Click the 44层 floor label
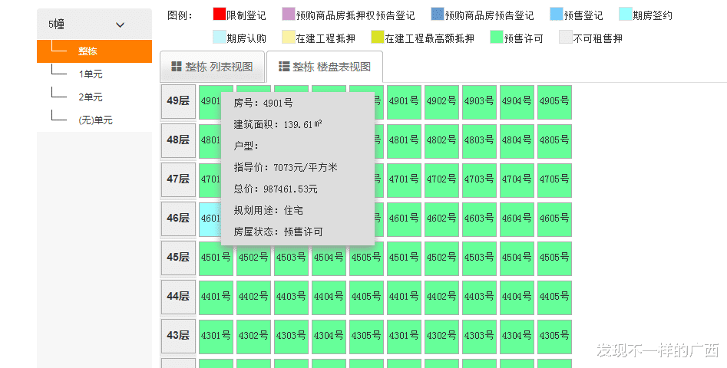Image resolution: width=727 pixels, height=368 pixels. point(179,297)
